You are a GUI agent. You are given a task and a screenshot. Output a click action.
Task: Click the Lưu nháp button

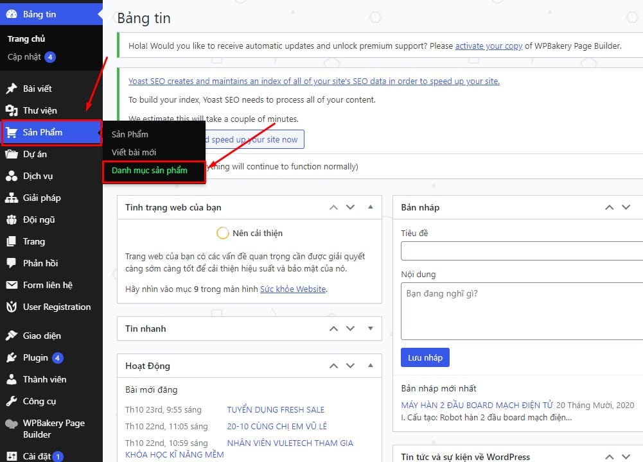(425, 357)
